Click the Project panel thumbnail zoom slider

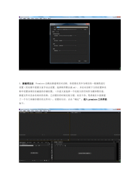pyautogui.click(x=28, y=161)
